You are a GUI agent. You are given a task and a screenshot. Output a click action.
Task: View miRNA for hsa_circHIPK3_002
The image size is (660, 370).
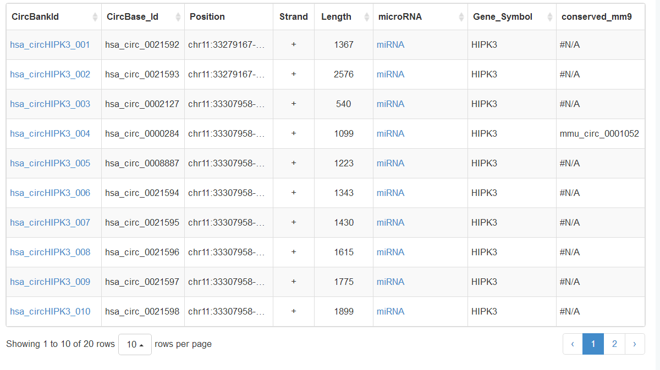pos(391,75)
